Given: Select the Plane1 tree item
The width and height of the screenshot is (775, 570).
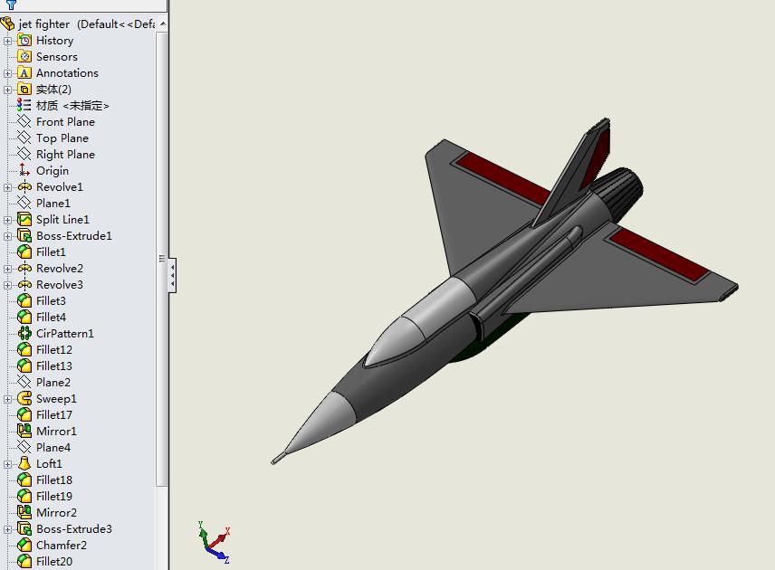Looking at the screenshot, I should click(x=53, y=203).
